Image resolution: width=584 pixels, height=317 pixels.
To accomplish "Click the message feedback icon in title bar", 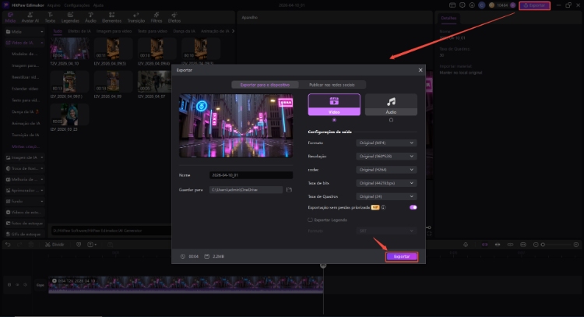I will (x=463, y=5).
